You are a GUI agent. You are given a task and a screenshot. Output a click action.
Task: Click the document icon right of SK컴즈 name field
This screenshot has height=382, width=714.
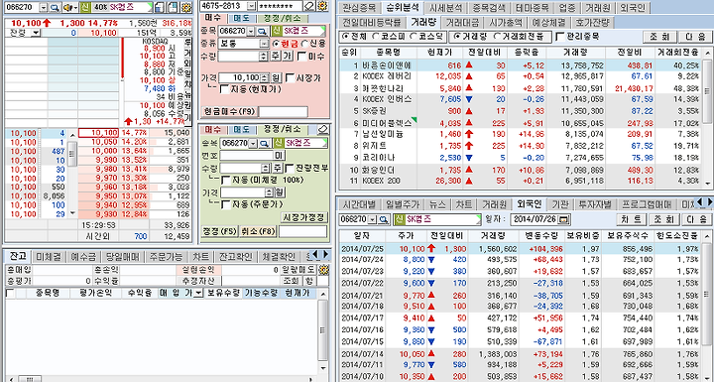coord(160,7)
